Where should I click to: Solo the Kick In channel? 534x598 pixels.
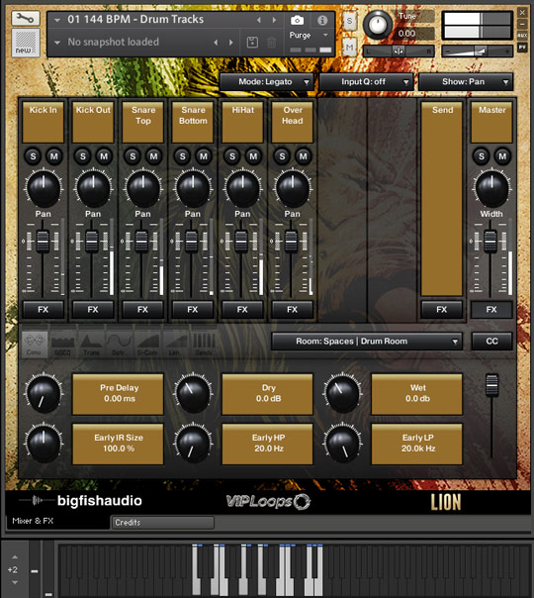(33, 156)
